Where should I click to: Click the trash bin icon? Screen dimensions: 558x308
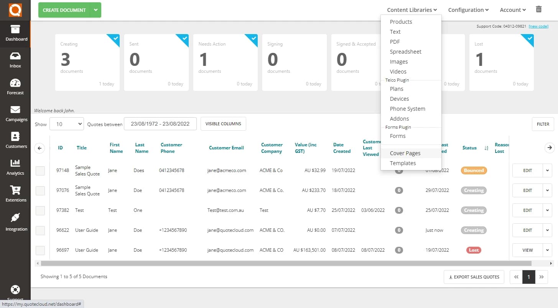click(x=538, y=10)
